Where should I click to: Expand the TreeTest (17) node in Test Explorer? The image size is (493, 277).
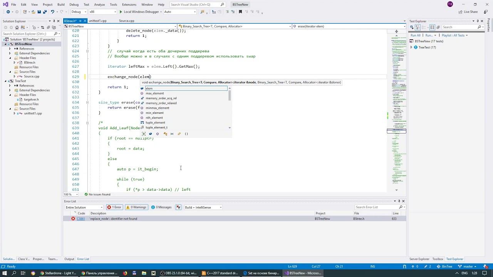pyautogui.click(x=411, y=47)
